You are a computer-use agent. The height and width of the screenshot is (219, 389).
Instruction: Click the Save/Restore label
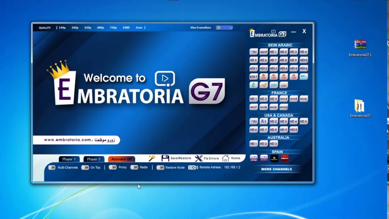pyautogui.click(x=181, y=158)
